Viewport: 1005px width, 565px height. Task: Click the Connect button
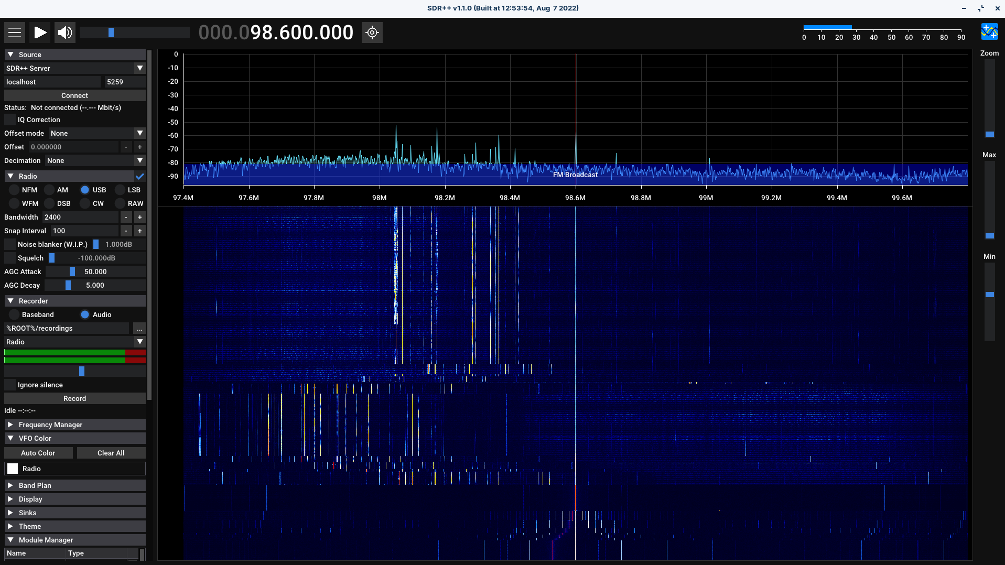(x=74, y=95)
